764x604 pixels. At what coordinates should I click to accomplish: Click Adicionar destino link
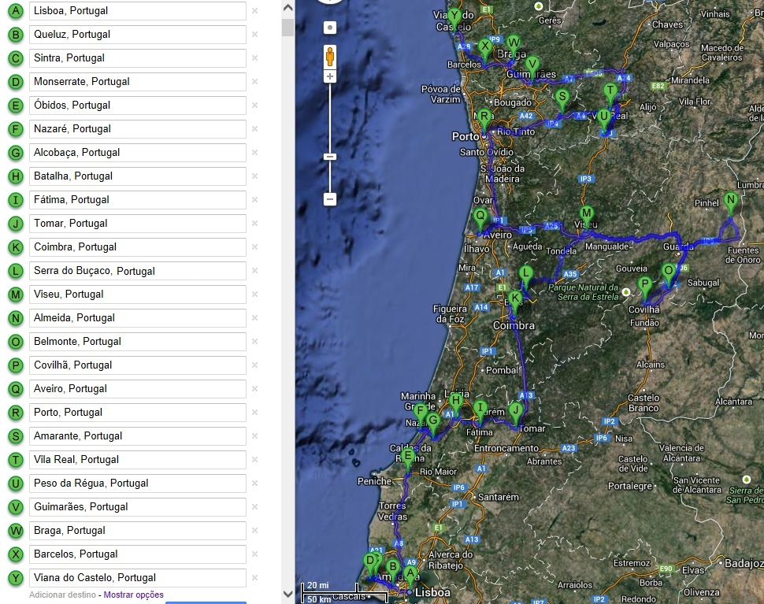point(63,595)
